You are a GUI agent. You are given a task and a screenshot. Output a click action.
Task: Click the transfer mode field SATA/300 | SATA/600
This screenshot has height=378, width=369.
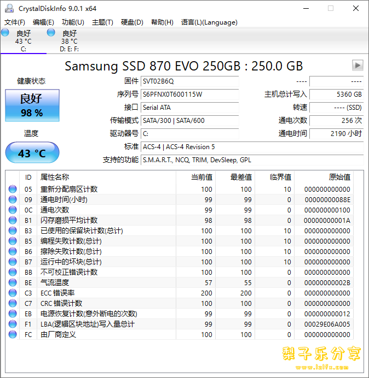(x=190, y=120)
